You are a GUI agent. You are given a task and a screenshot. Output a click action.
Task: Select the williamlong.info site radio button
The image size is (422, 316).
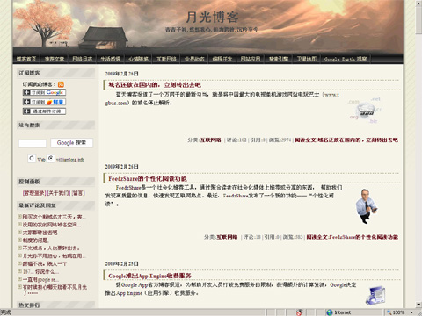pos(51,158)
